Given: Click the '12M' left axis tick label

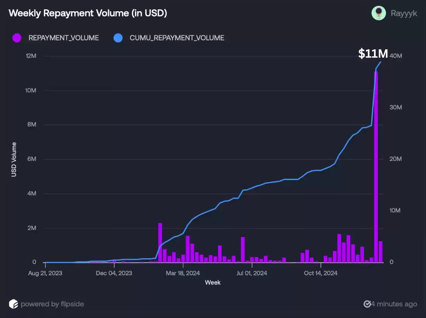Looking at the screenshot, I should click(x=31, y=56).
